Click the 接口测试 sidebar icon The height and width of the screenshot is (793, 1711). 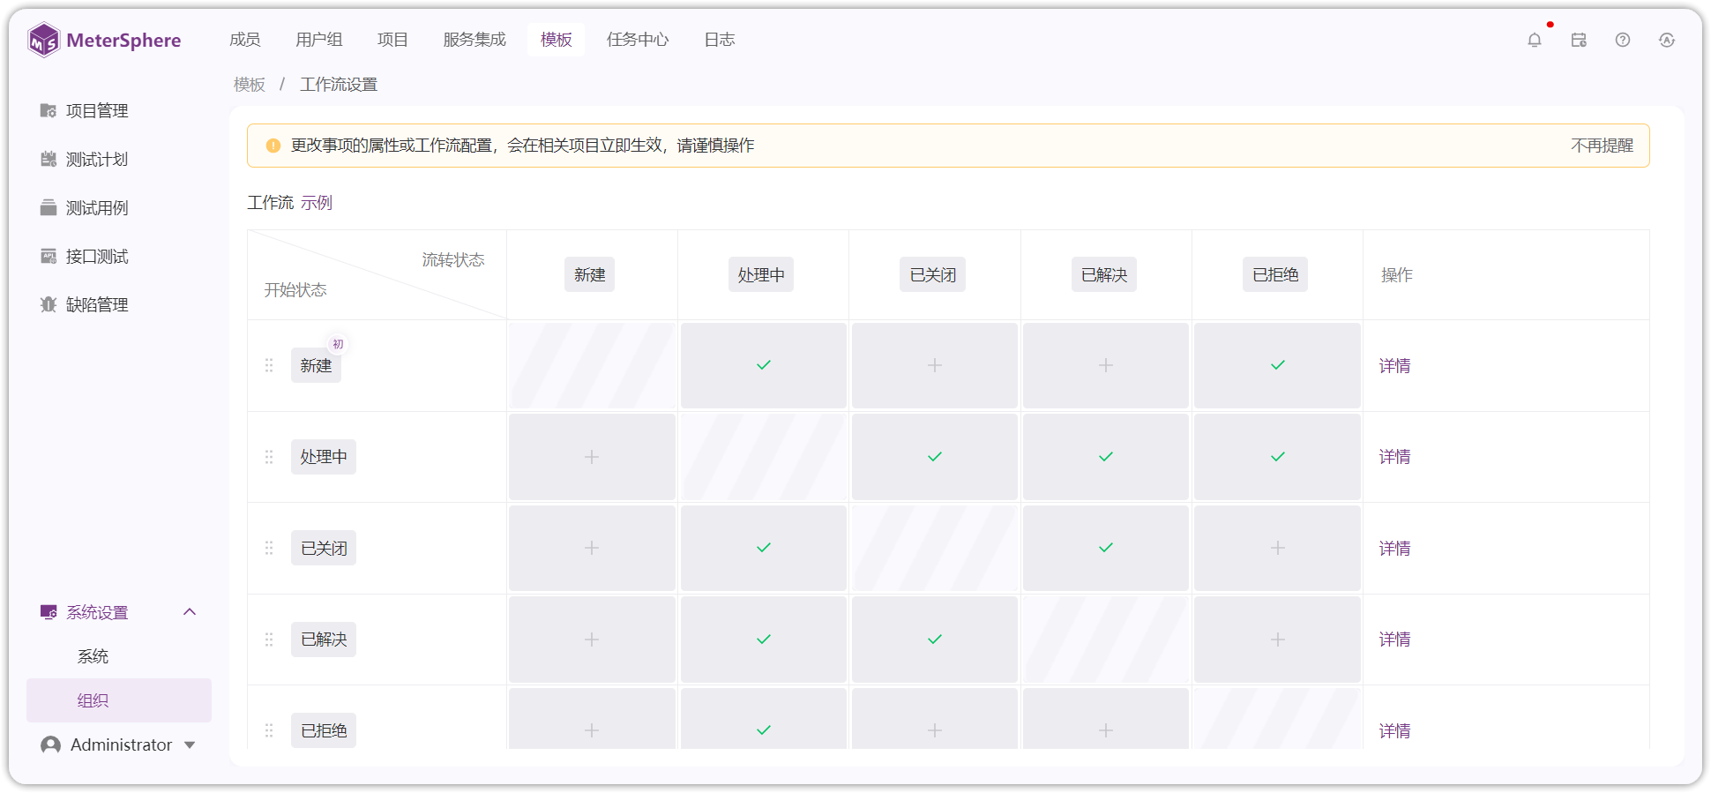49,256
